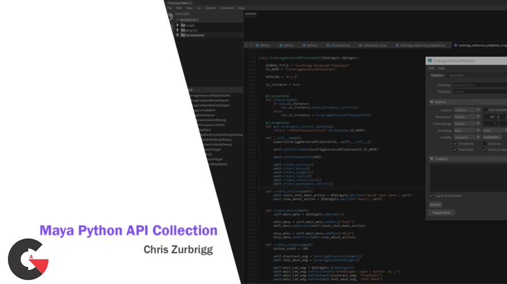Viewport: 507px width, 284px height.
Task: Switch to the Playblast tab
Action: coord(437,75)
